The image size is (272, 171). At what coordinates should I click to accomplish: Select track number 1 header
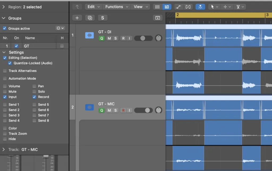pyautogui.click(x=73, y=35)
